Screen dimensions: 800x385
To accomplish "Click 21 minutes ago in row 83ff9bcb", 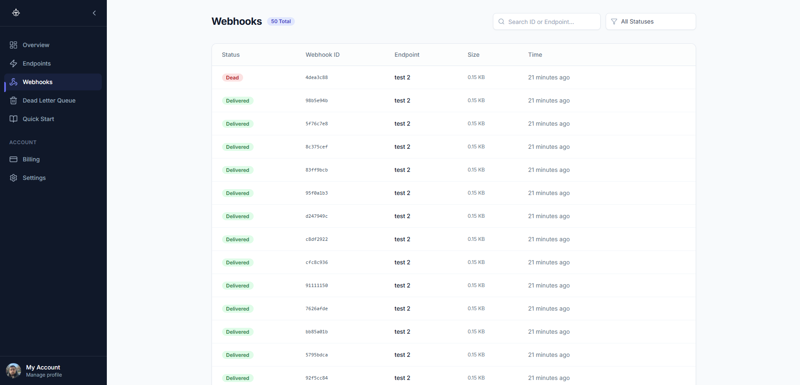I will (549, 170).
